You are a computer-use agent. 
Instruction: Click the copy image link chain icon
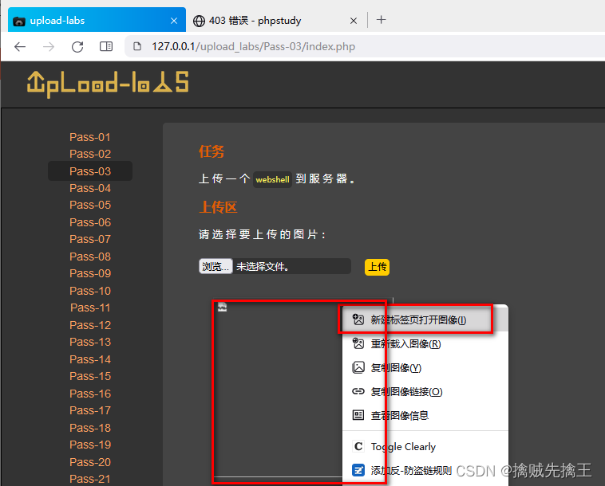pos(358,391)
